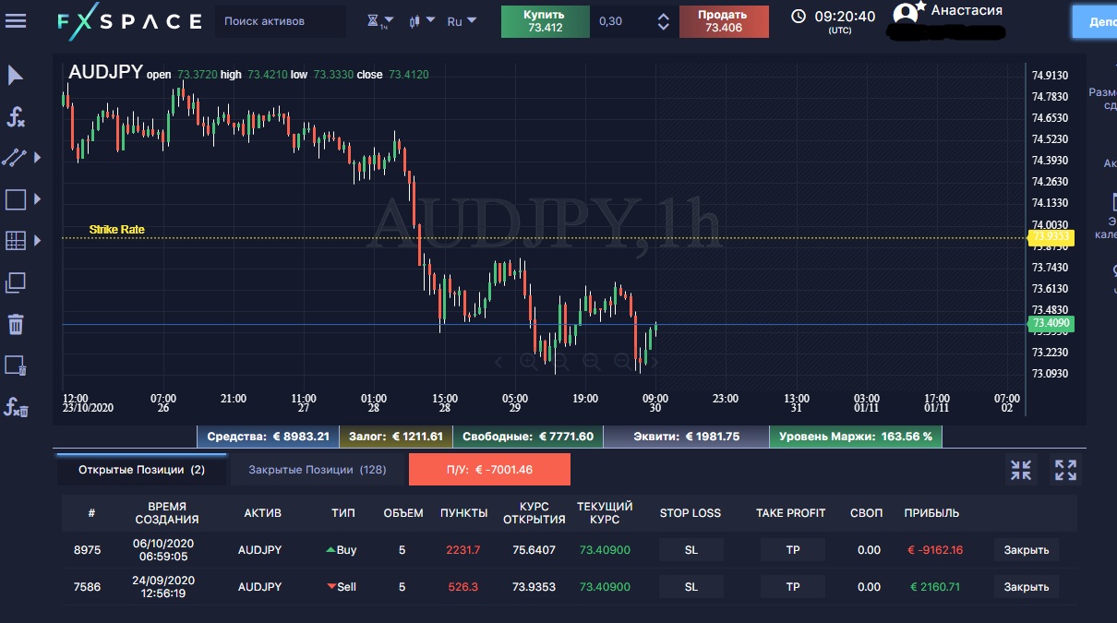Switch to Открытые Позиции (2) tab
1117x623 pixels.
[141, 470]
